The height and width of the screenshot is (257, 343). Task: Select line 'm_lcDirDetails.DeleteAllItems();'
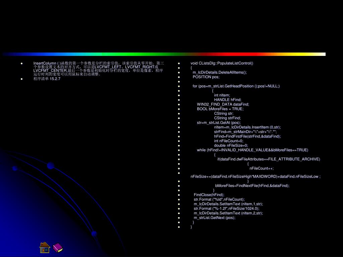[220, 72]
